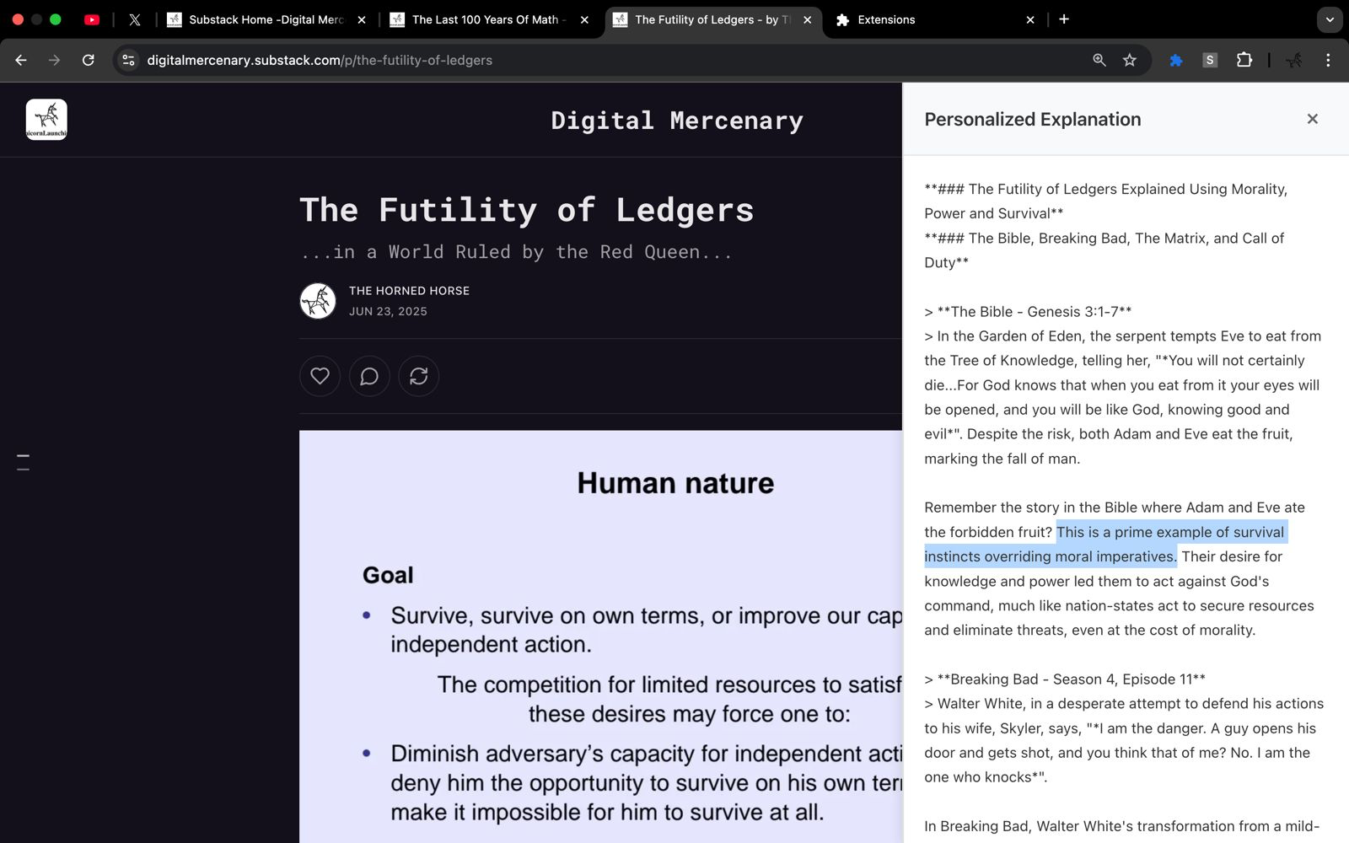Screen dimensions: 1349x843
Task: Expand the tab search dropdown arrow
Action: click(x=1330, y=19)
